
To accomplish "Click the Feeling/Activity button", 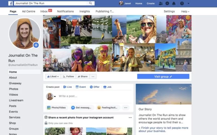I will [108, 108].
